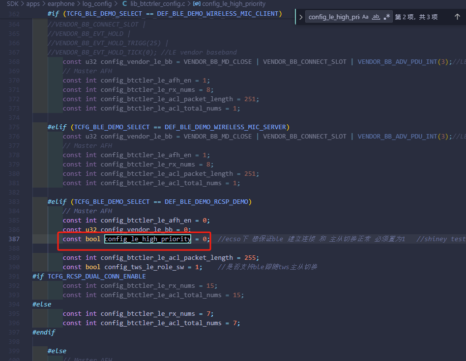Click the C file icon in breadcrumb
466x361 pixels.
click(124, 4)
